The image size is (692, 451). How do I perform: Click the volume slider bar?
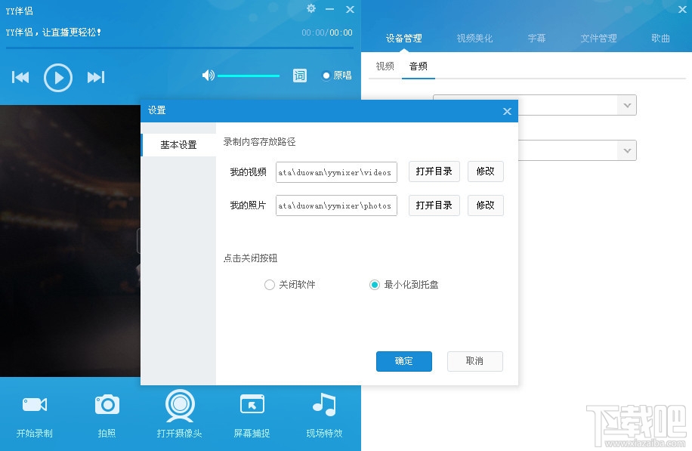pos(249,76)
